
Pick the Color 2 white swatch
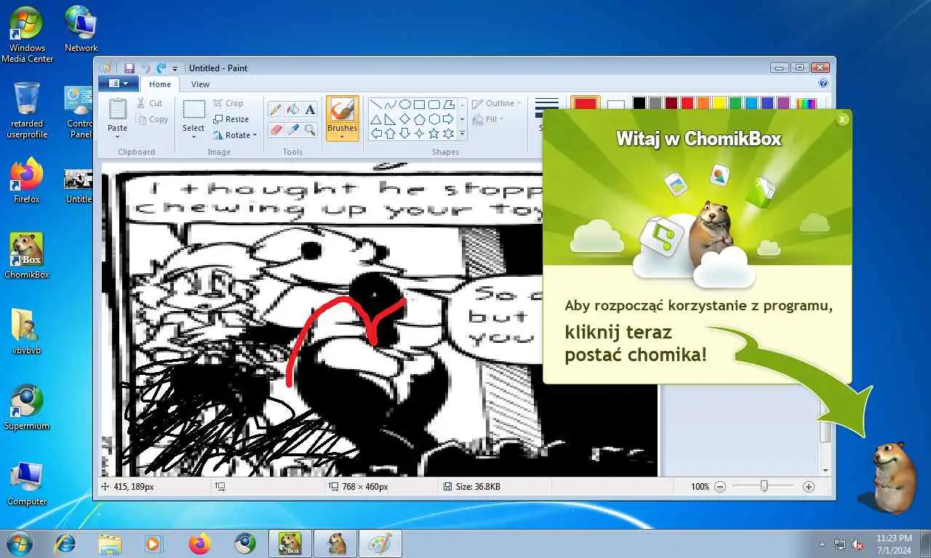616,106
